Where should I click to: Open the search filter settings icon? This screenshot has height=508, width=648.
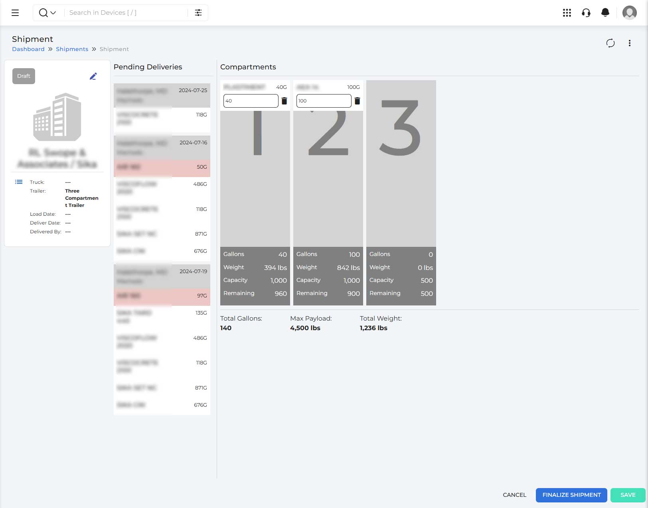pos(198,13)
